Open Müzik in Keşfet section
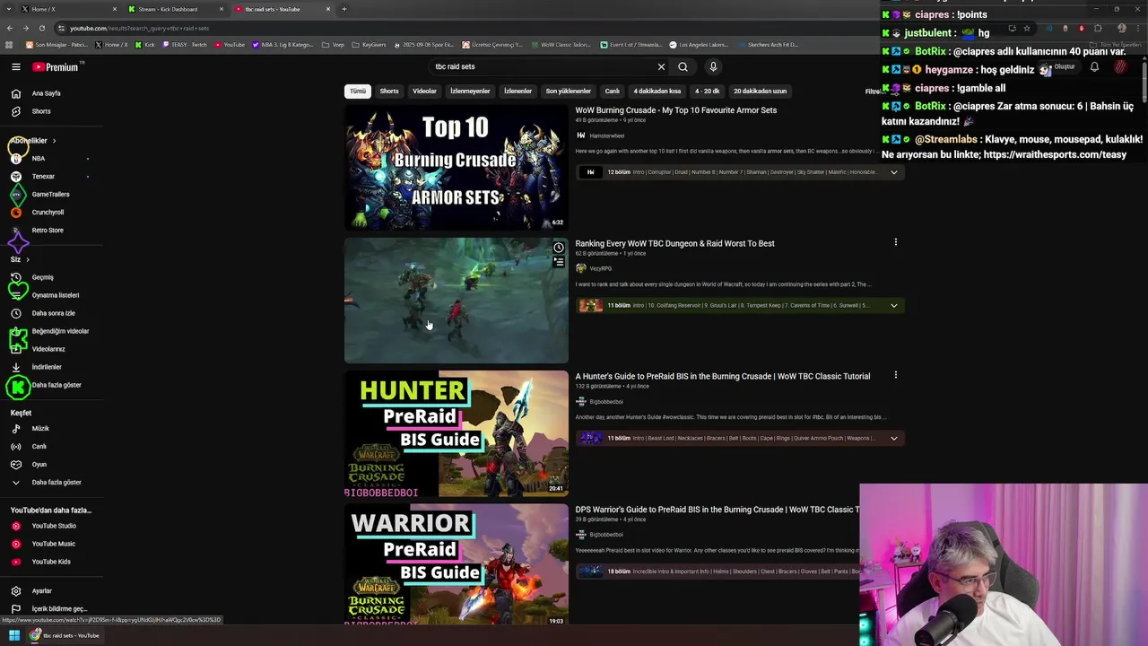Image resolution: width=1148 pixels, height=646 pixels. pyautogui.click(x=40, y=429)
